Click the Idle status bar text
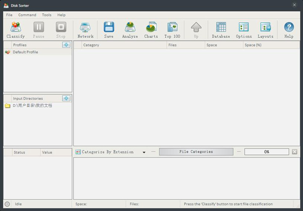The image size is (303, 211). 18,204
